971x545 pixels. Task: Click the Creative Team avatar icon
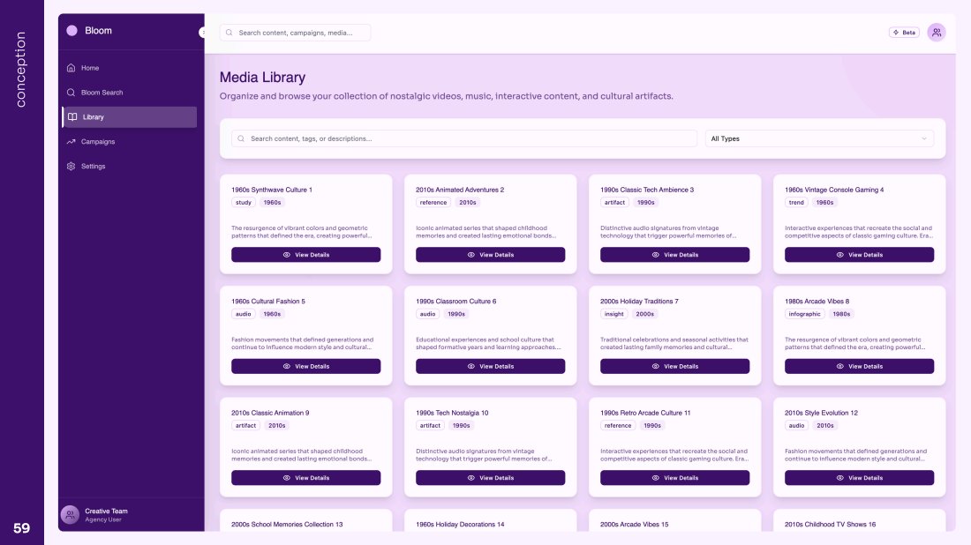pos(70,515)
